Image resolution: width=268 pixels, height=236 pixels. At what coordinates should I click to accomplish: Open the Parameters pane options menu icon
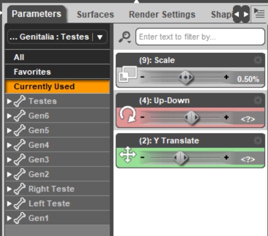point(259,13)
